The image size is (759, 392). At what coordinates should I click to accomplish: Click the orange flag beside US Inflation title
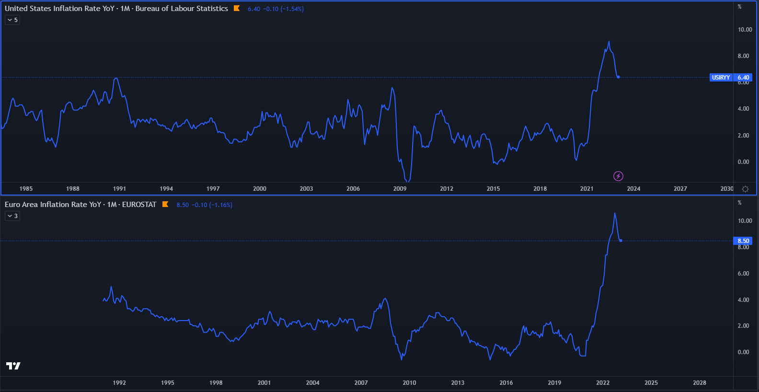point(237,8)
